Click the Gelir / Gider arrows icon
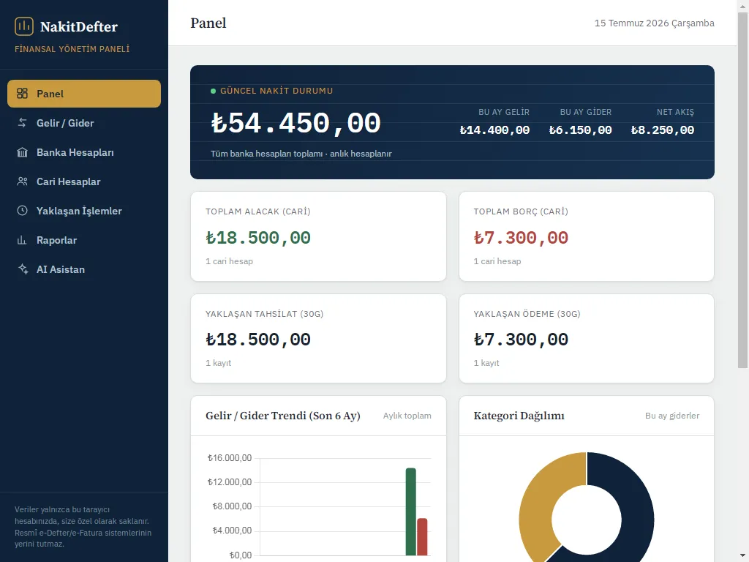This screenshot has height=562, width=749. (x=23, y=123)
